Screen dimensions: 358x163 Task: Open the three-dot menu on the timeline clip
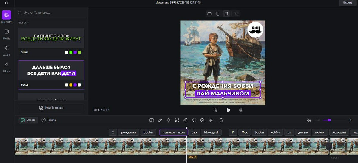pos(329,146)
